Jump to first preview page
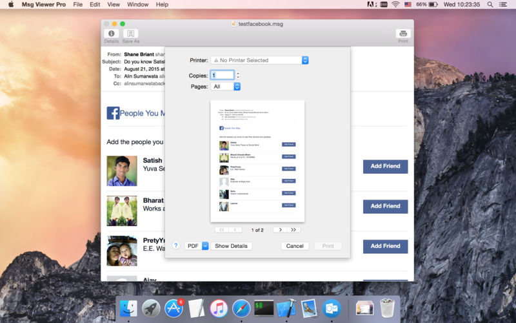Image resolution: width=516 pixels, height=323 pixels. (221, 230)
